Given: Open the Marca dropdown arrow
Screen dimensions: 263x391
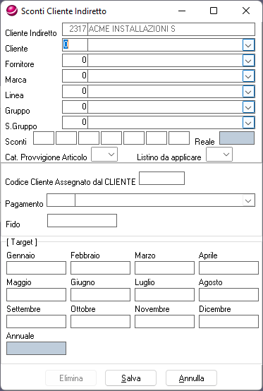Looking at the screenshot, I should point(248,76).
